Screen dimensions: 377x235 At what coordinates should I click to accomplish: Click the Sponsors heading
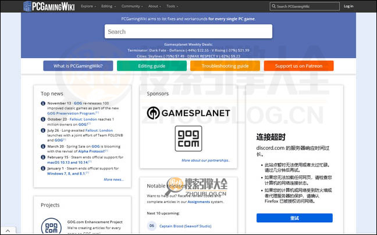click(158, 93)
